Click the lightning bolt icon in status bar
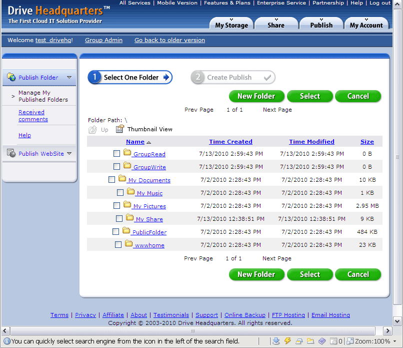This screenshot has height=348, width=403. pyautogui.click(x=287, y=341)
